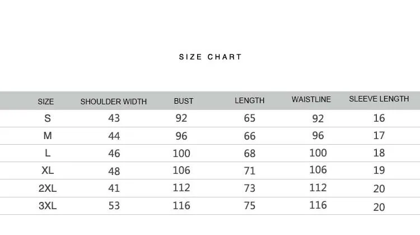Image resolution: width=420 pixels, height=235 pixels.
Task: Click bust value 116 in 3XL row
Action: point(181,205)
